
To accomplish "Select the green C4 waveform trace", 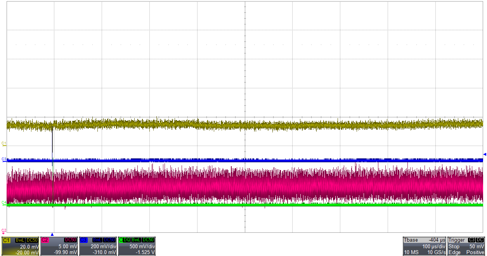I will click(245, 205).
